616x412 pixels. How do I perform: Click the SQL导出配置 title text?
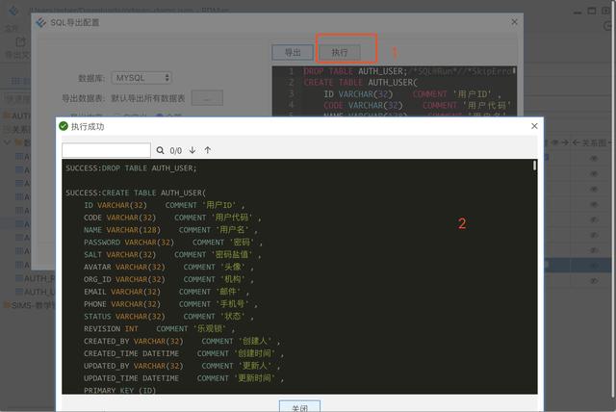(x=75, y=22)
